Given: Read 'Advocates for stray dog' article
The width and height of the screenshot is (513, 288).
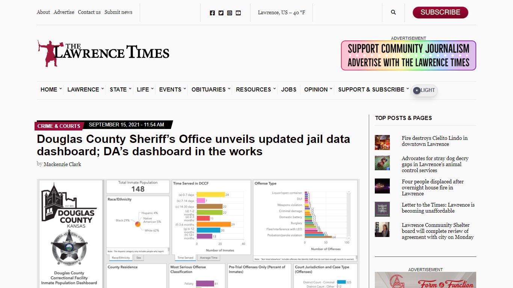Looking at the screenshot, I should [435, 164].
